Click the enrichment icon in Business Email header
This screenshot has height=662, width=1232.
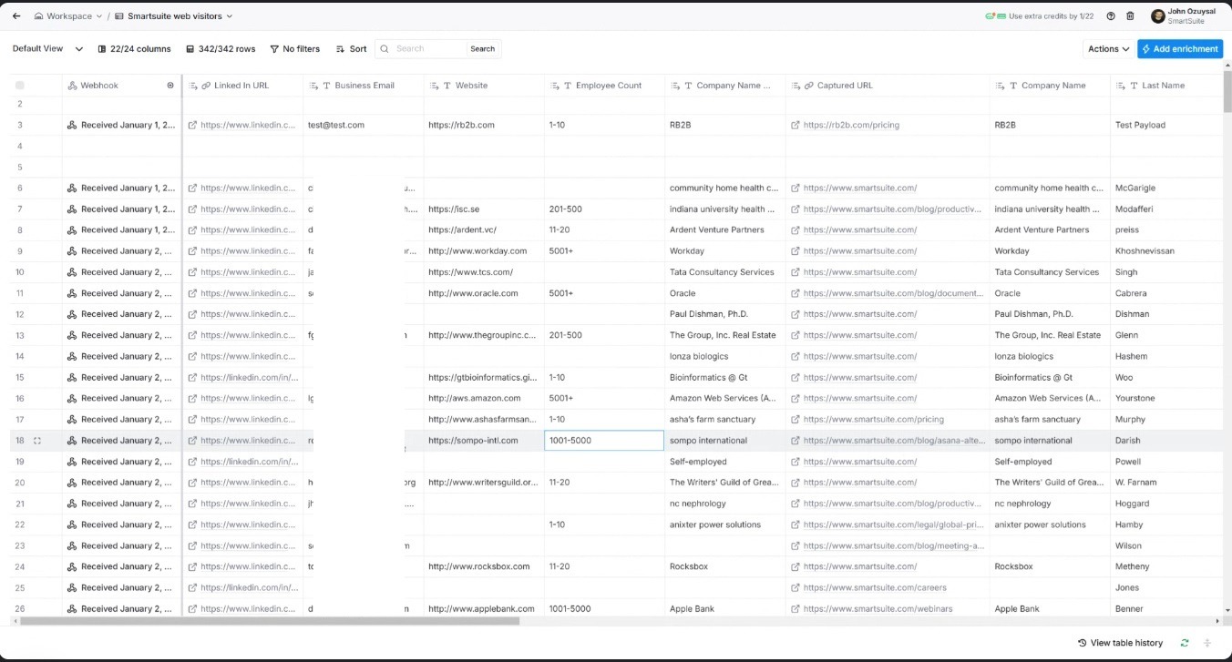tap(313, 86)
